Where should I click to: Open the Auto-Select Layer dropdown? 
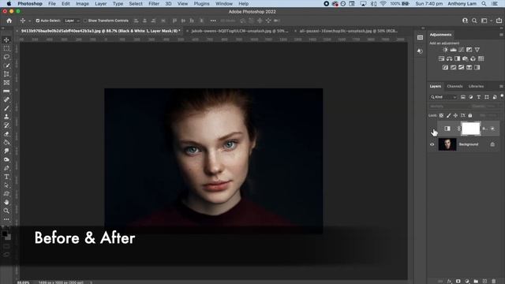coord(72,21)
